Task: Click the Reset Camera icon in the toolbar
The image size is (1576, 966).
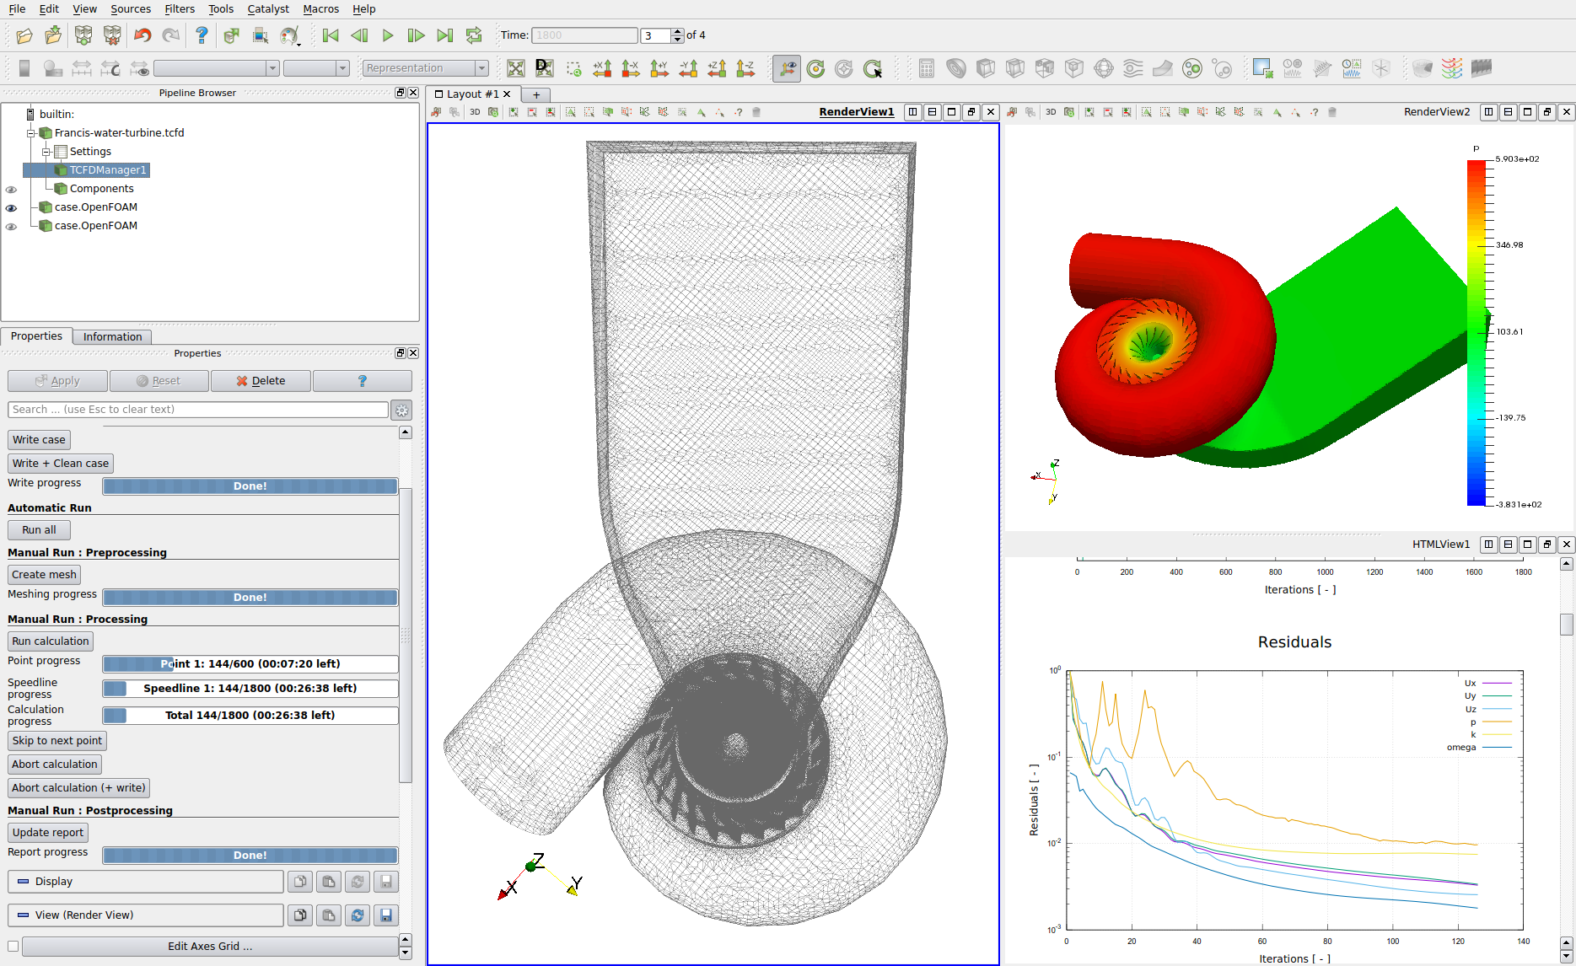Action: (516, 69)
